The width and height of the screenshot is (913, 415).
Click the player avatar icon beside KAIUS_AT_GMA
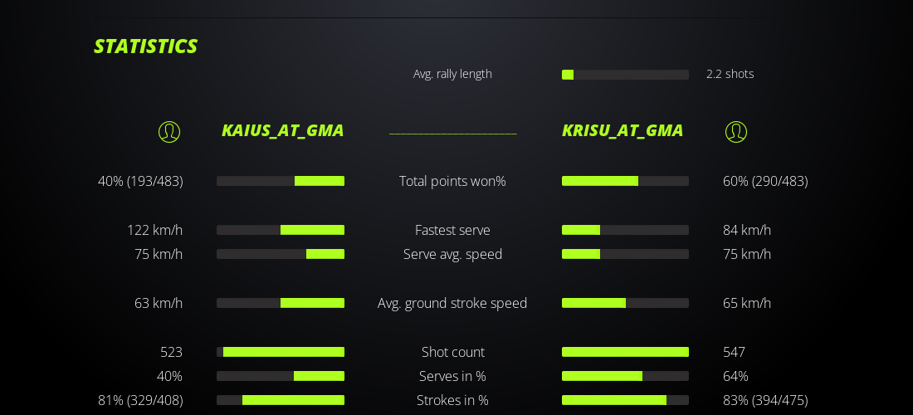tap(169, 132)
